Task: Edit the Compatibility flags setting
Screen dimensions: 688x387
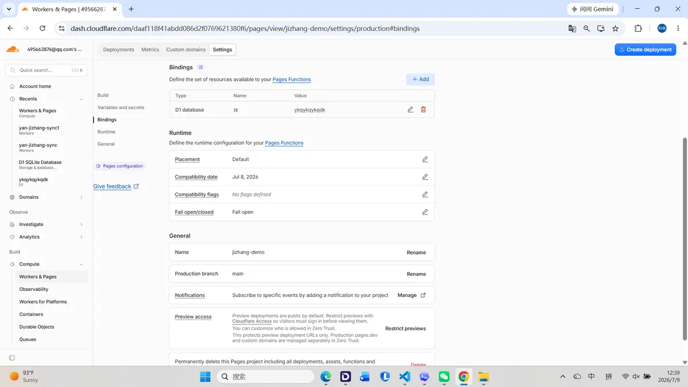Action: coord(425,194)
